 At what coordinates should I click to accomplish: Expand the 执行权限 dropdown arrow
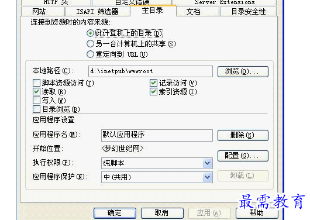[x=207, y=163]
